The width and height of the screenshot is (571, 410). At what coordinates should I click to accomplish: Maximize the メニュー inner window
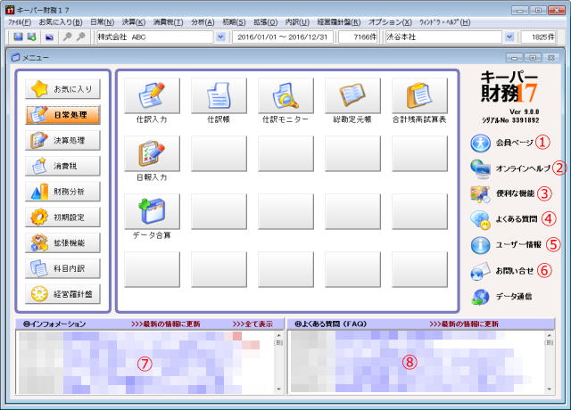[x=533, y=58]
